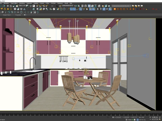Toggle Keyboard Shortcut Override
Image resolution: width=162 pixels, height=121 pixels.
pos(34,6)
